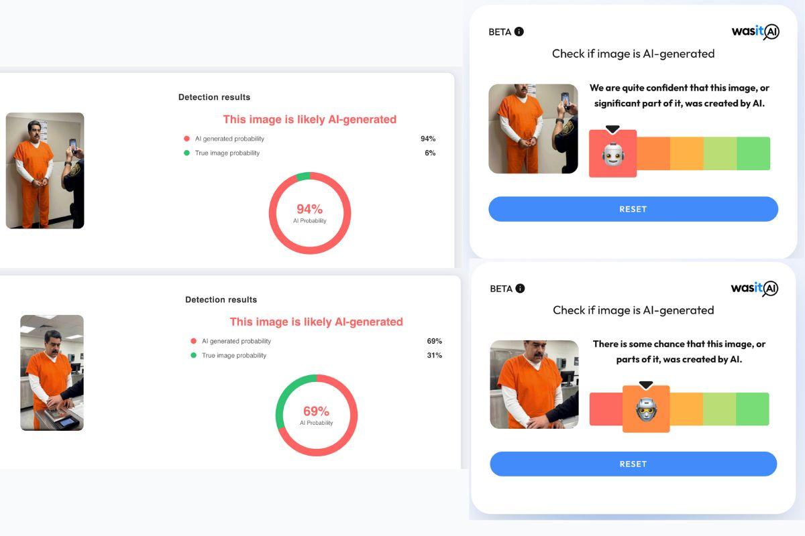Click the robot face icon on orange gauge
The height and width of the screenshot is (536, 805).
[645, 409]
